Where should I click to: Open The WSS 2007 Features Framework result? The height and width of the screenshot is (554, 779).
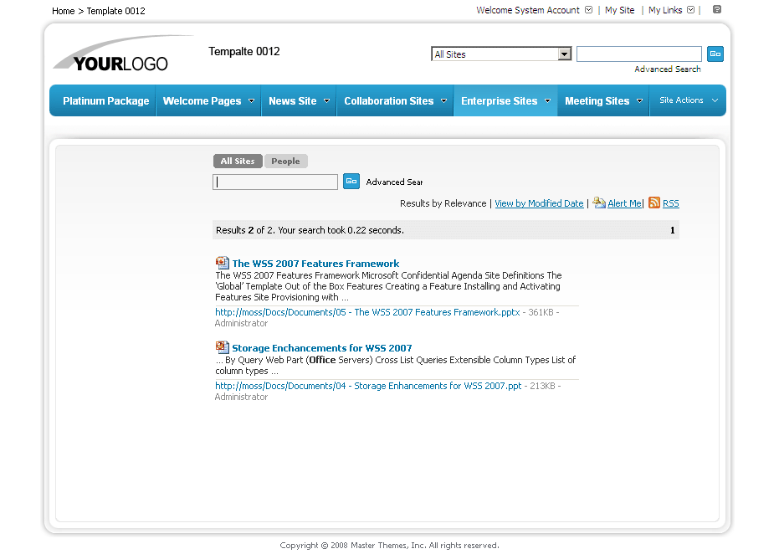pyautogui.click(x=315, y=263)
